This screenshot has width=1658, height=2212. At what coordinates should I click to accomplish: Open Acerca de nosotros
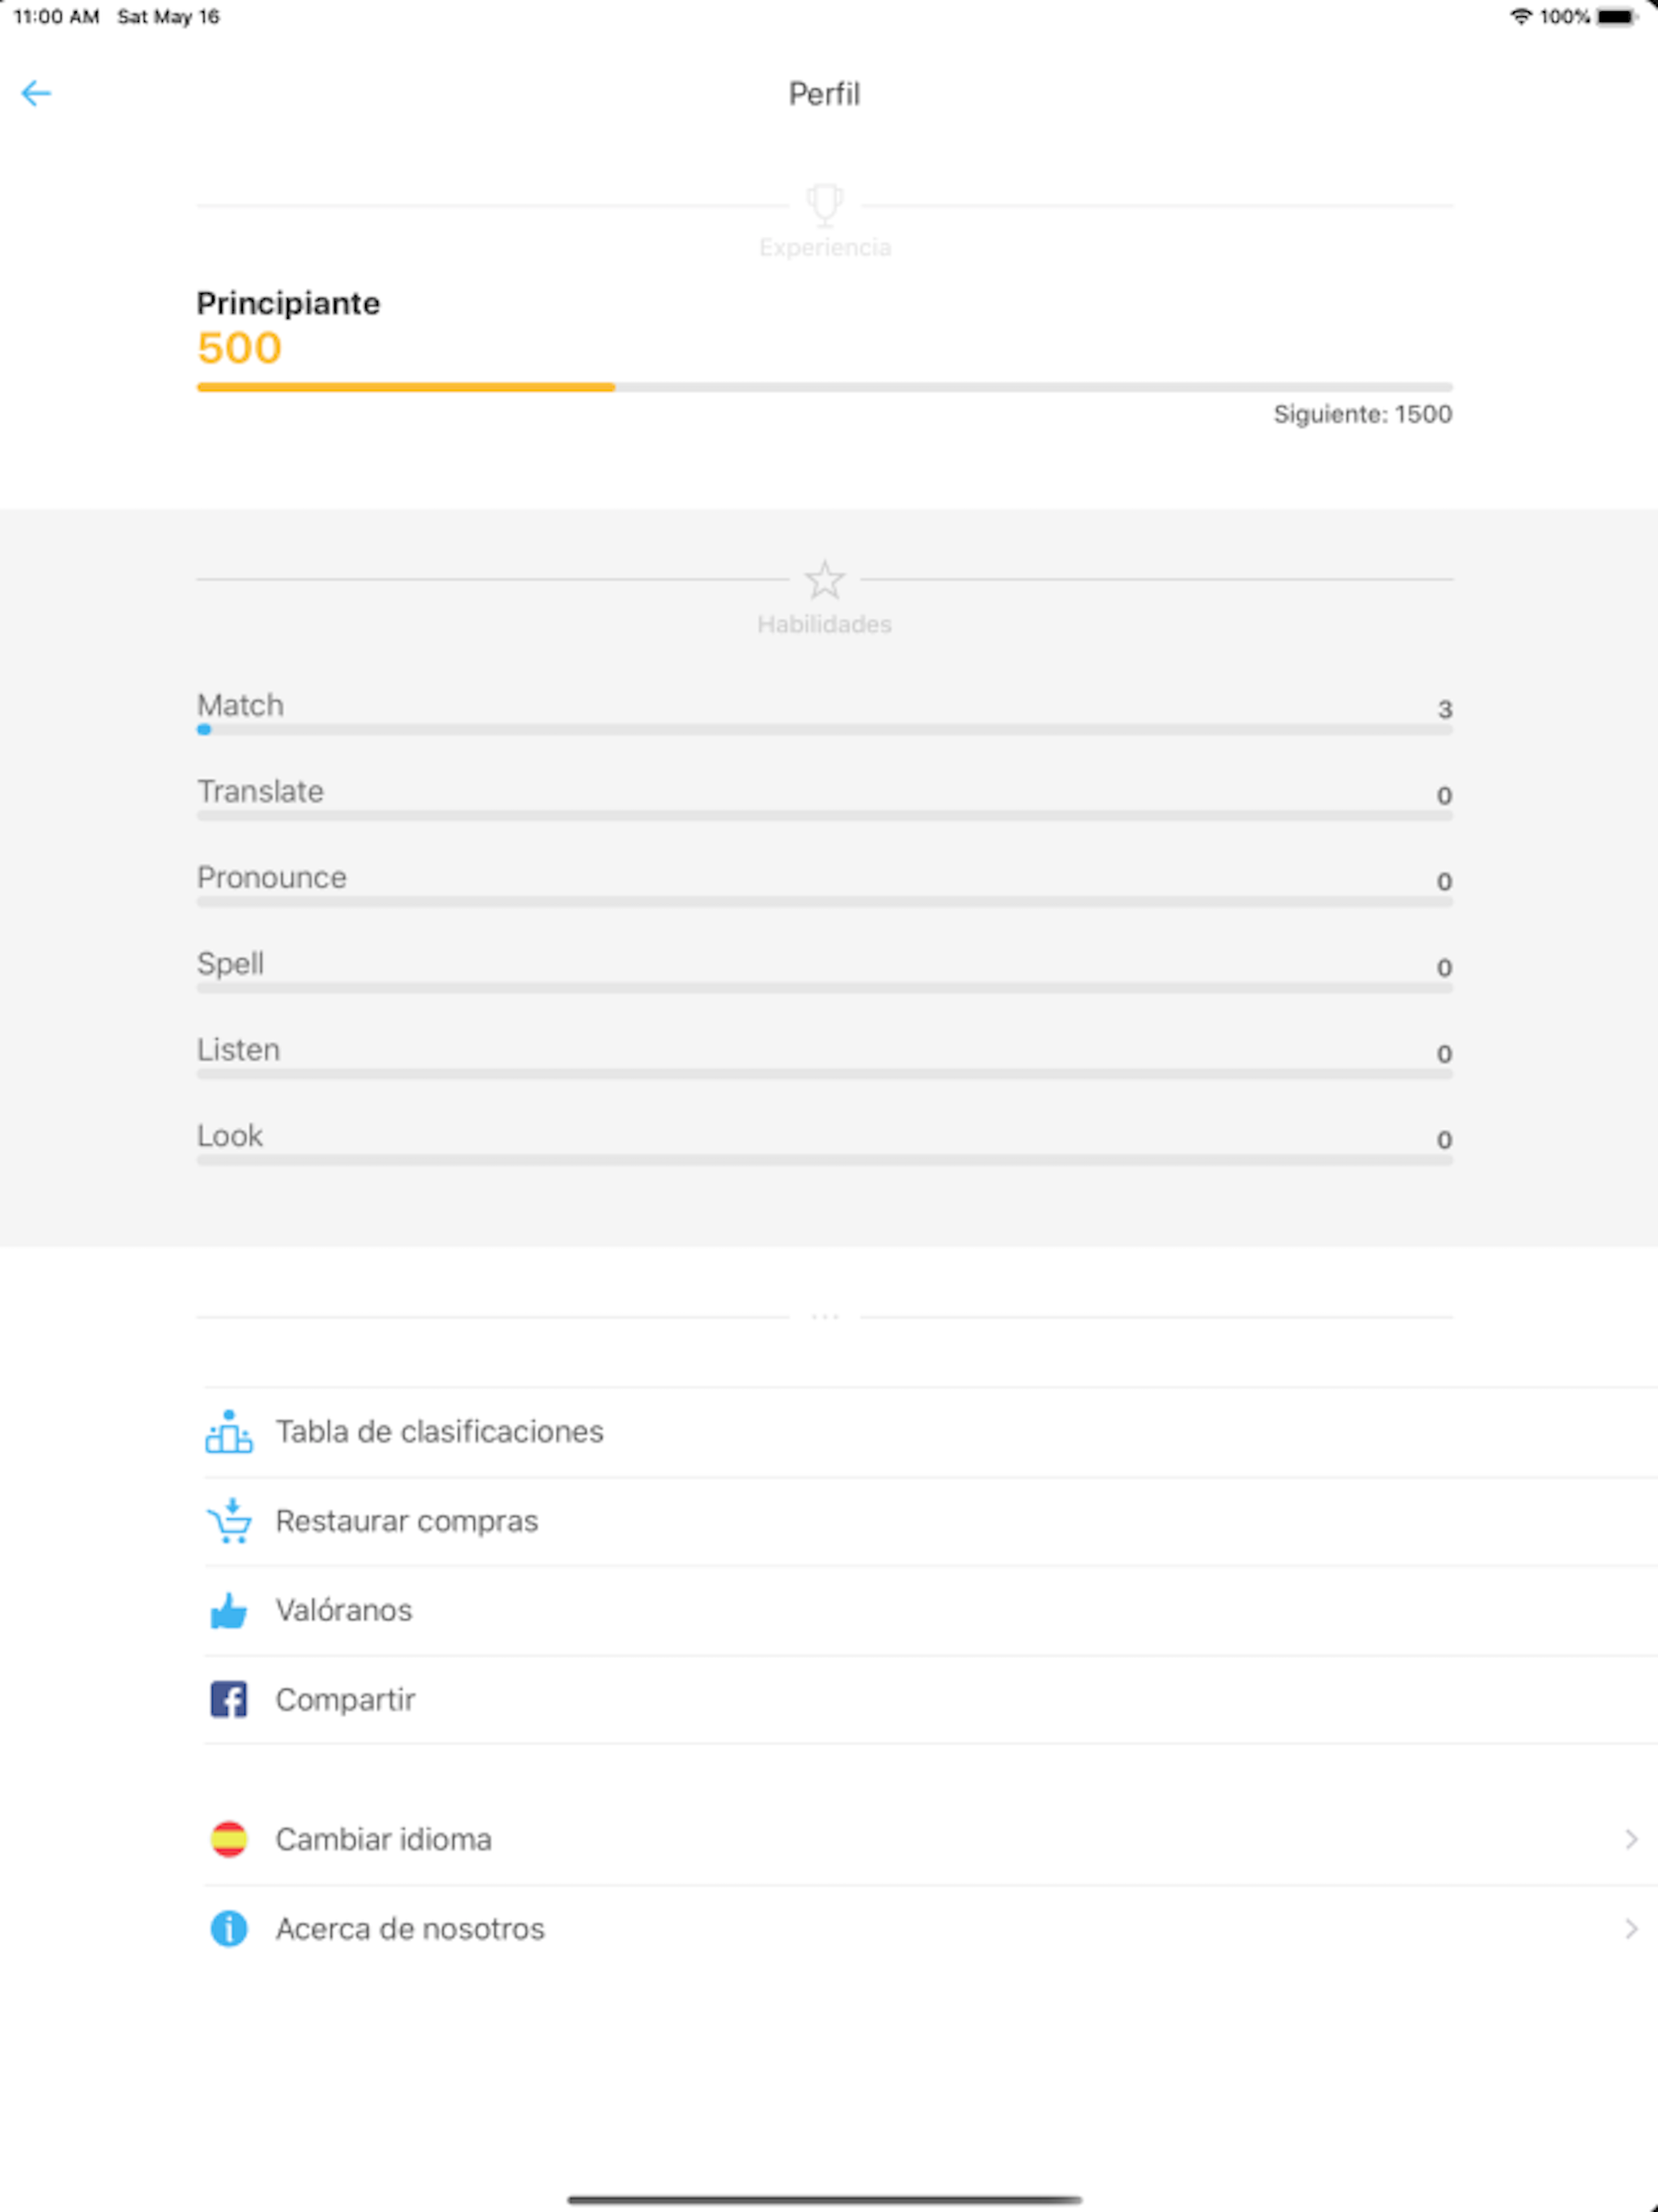point(930,1928)
